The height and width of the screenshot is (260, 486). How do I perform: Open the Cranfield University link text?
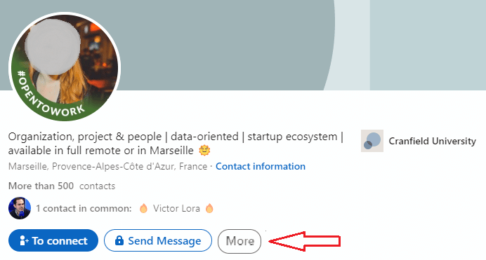pyautogui.click(x=432, y=142)
